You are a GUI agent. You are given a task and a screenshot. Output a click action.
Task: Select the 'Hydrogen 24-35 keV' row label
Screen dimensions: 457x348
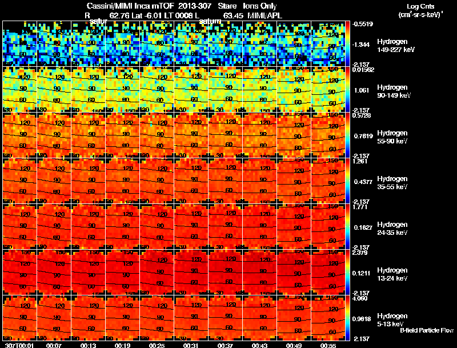pyautogui.click(x=392, y=229)
